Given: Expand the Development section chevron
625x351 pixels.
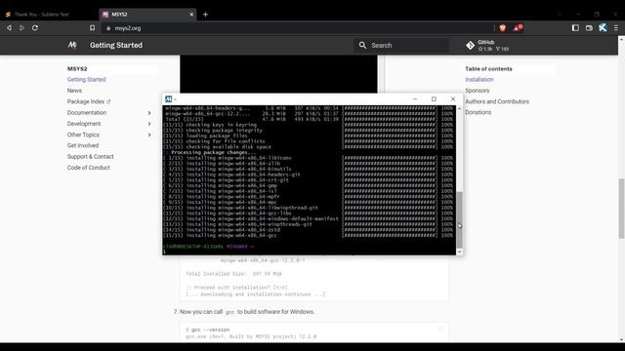Looking at the screenshot, I should 149,124.
